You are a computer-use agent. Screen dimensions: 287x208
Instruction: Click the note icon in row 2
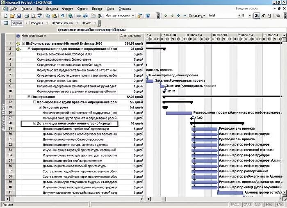(x=18, y=49)
